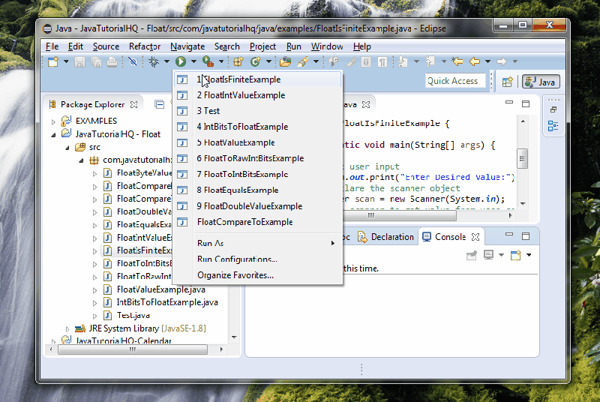Click the Quick Access search field
The height and width of the screenshot is (402, 600).
pyautogui.click(x=455, y=81)
